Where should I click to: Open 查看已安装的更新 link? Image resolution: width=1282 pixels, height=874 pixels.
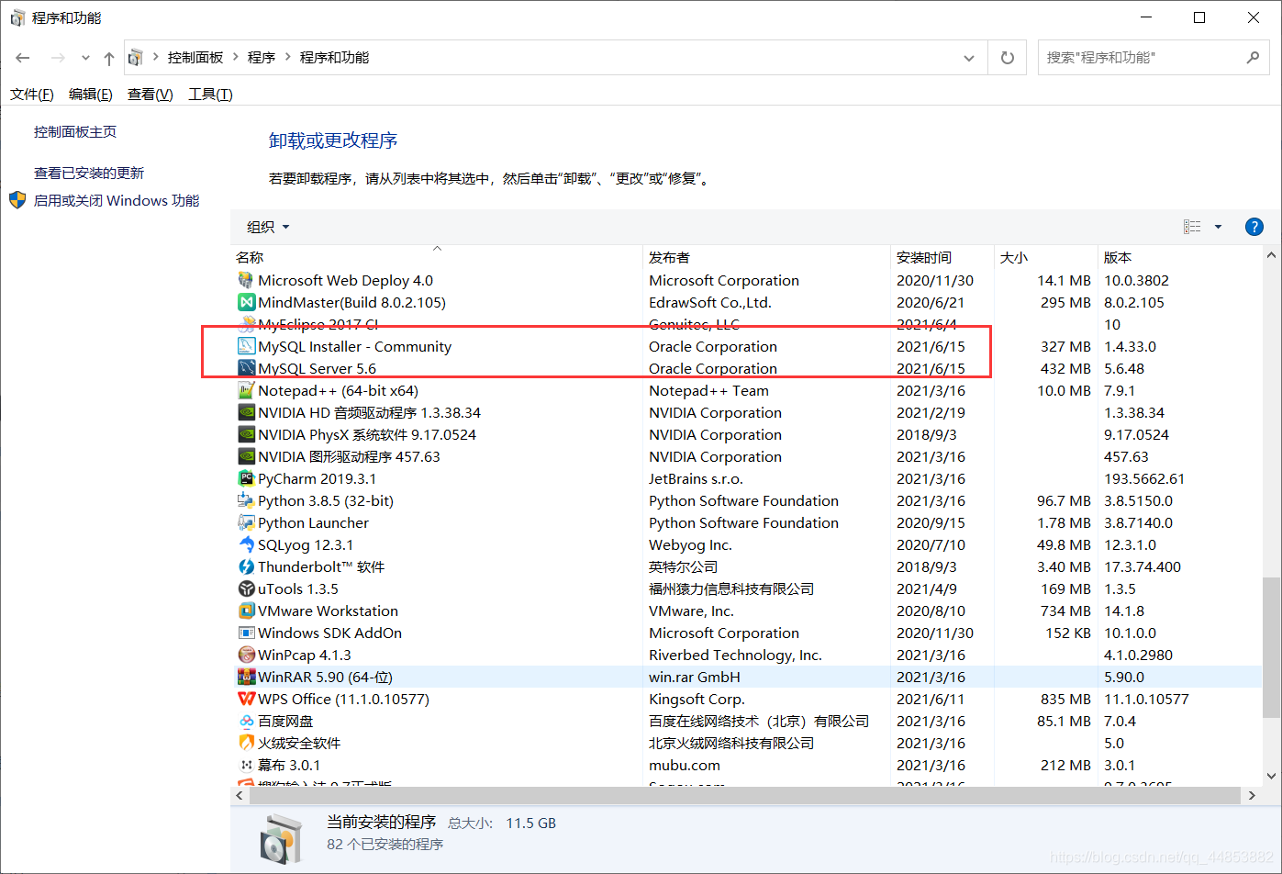[x=89, y=173]
